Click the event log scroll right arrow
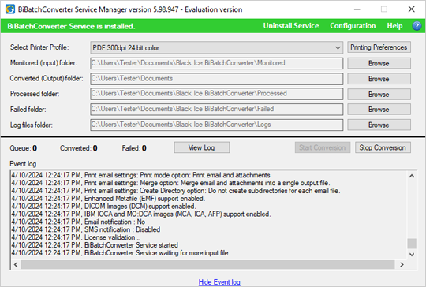426x287 pixels. click(402, 264)
